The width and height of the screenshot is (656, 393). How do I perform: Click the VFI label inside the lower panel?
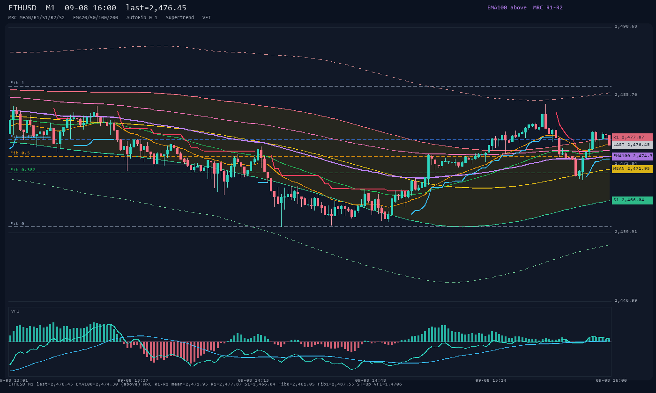[x=15, y=311]
